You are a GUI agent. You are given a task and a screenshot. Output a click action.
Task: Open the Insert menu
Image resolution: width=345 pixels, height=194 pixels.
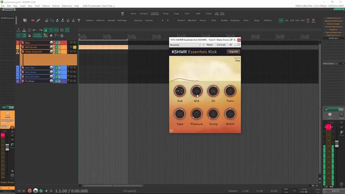click(x=23, y=6)
